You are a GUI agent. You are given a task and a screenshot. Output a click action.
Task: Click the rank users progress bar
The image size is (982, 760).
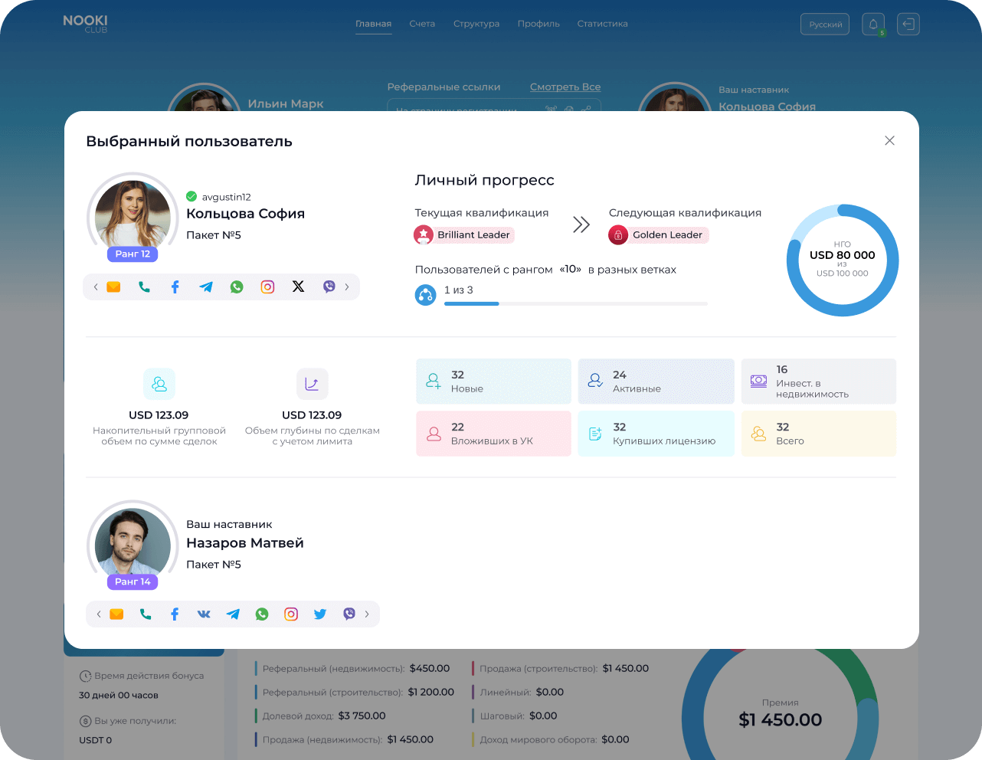click(576, 304)
